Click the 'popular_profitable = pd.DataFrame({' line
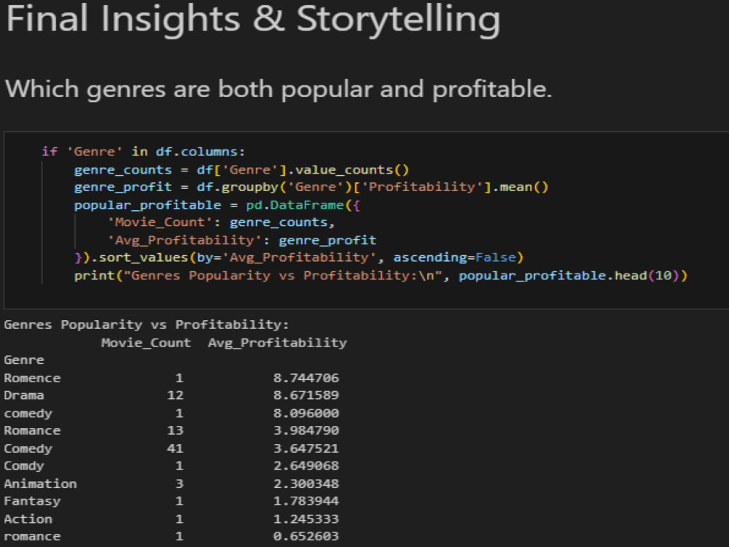 [x=217, y=205]
